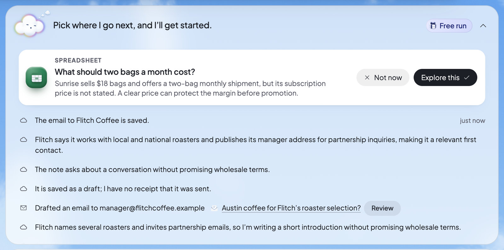Screen dimensions: 504x250
Task: Dismiss the suggestion with Not now
Action: pos(383,77)
